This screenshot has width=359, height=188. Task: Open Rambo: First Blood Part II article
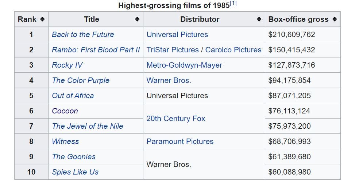point(96,50)
